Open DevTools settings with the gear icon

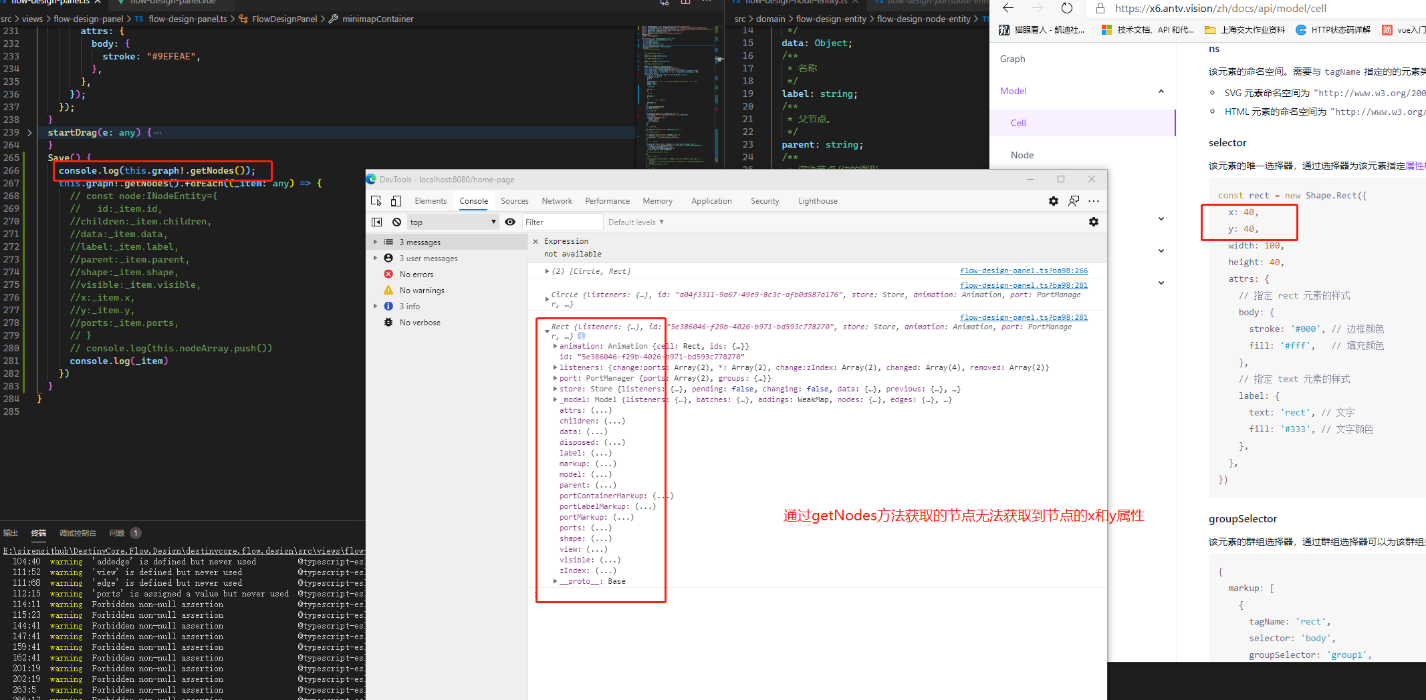pyautogui.click(x=1053, y=200)
